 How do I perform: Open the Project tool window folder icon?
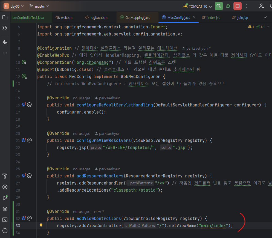click(5, 17)
